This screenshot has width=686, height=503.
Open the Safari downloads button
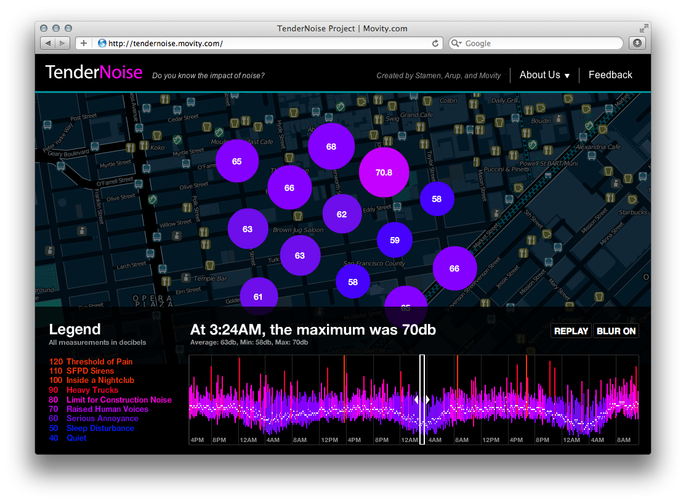[x=637, y=43]
